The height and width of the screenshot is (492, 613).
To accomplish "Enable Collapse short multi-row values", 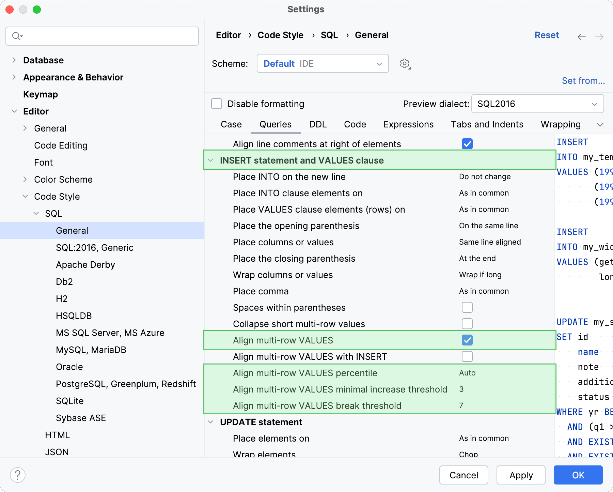I will click(467, 324).
